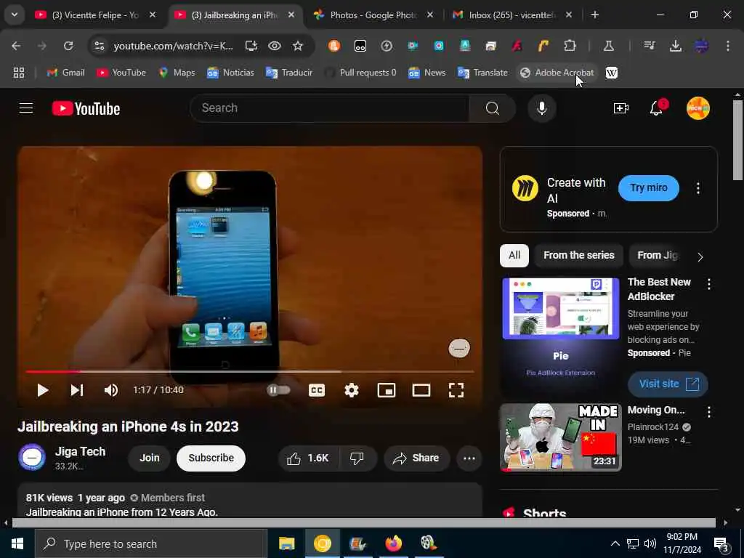Image resolution: width=744 pixels, height=558 pixels.
Task: Open the Adobe Acrobat bookmark
Action: [557, 73]
